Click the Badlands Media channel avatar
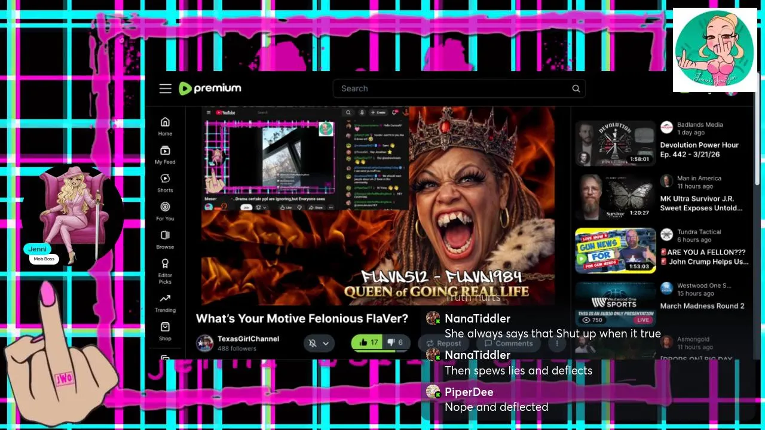Viewport: 765px width, 430px height. [666, 127]
